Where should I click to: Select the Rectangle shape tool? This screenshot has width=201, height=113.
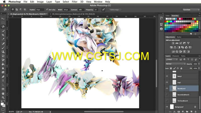point(3,89)
